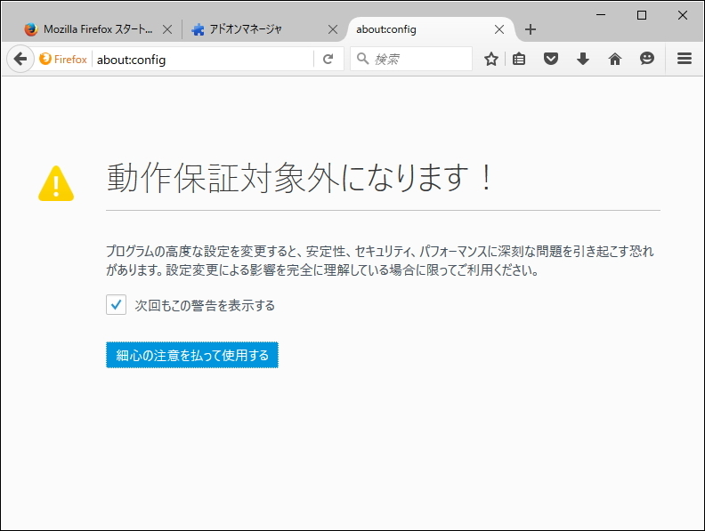This screenshot has height=531, width=705.
Task: Close the Mozilla Firefox スタート tab
Action: coord(167,29)
